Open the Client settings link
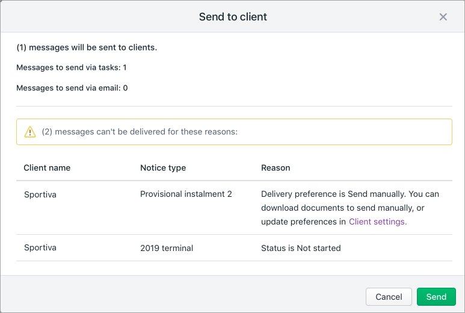Viewport: 465px width, 313px height. tap(378, 222)
